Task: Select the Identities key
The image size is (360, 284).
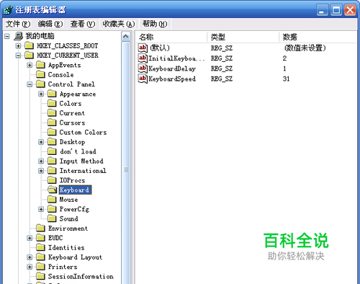Action: pyautogui.click(x=66, y=247)
